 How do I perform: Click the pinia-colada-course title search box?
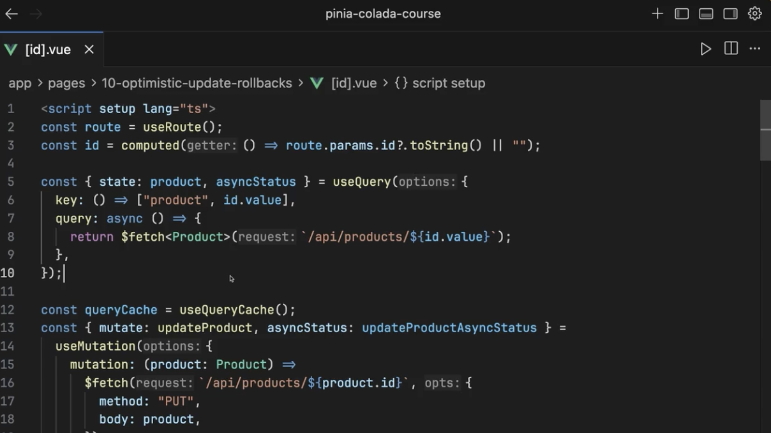[383, 13]
